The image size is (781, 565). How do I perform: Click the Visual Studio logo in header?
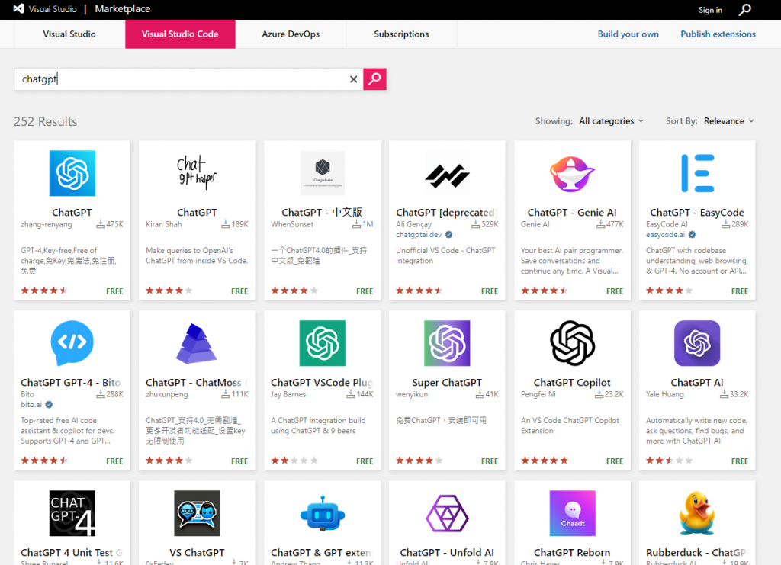pyautogui.click(x=19, y=8)
